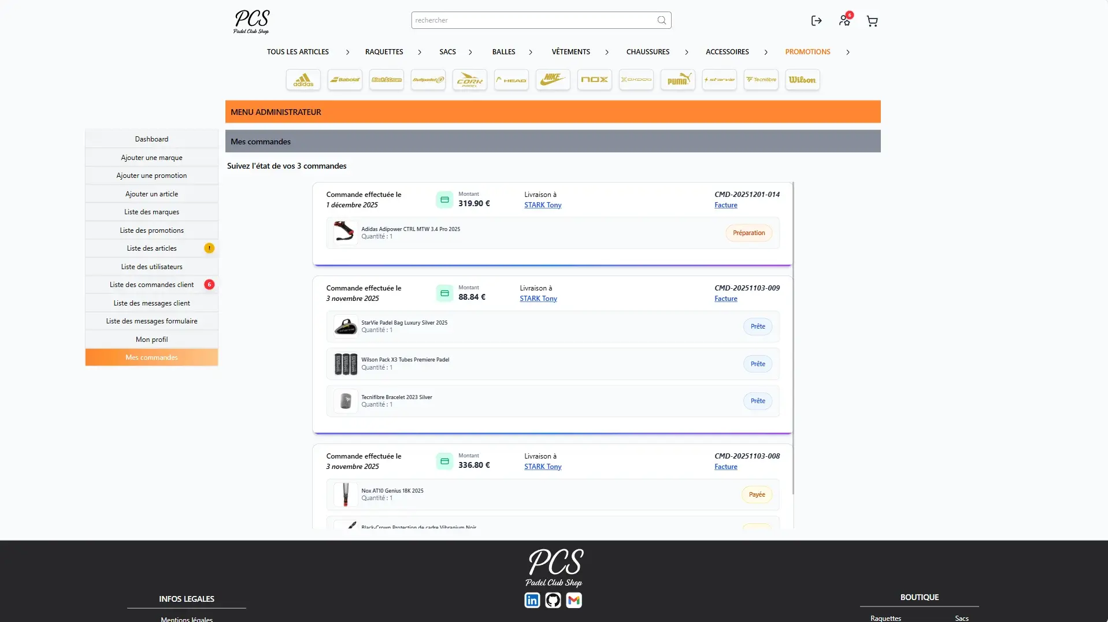Screen dimensions: 1108x622
Task: Click the orders list vertical scrollbar
Action: coord(793,338)
